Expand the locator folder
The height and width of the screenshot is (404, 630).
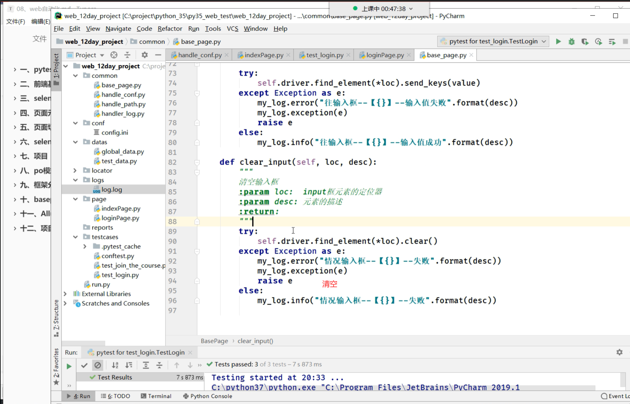[x=75, y=170]
